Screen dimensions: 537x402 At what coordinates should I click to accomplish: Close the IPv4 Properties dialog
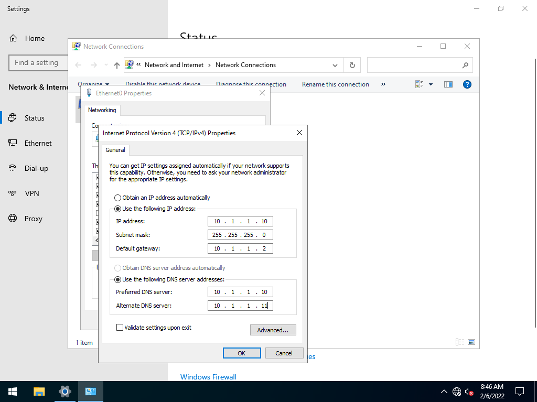(x=299, y=133)
